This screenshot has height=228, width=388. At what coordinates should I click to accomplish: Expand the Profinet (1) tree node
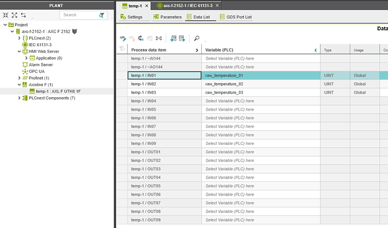[x=19, y=77]
